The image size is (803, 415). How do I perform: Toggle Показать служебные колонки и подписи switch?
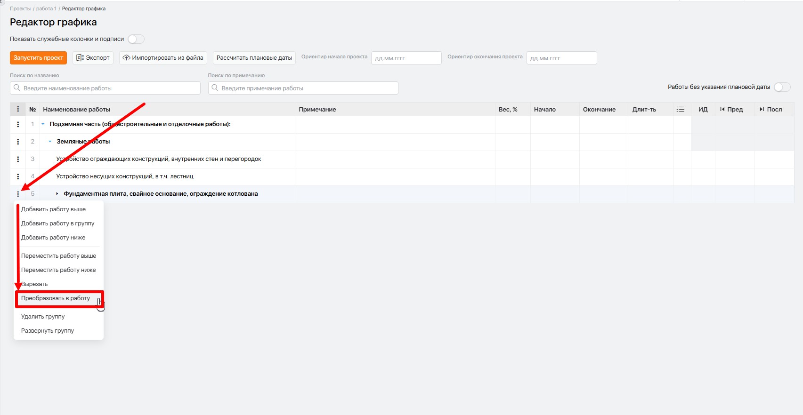[136, 39]
